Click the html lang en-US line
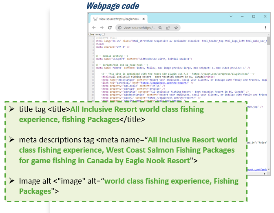The image size is (274, 213). click(x=181, y=41)
